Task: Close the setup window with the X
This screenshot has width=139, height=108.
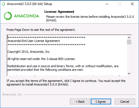Action: pos(132,4)
